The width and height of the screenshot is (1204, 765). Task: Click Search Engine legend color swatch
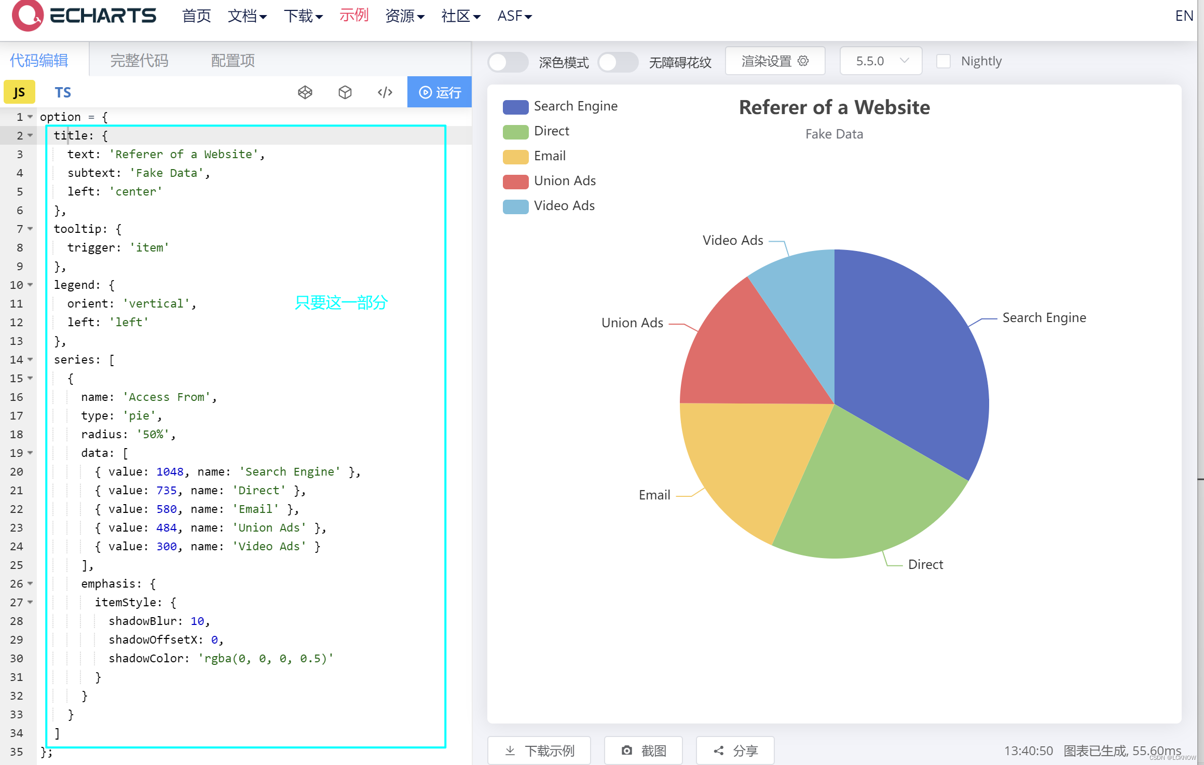pyautogui.click(x=515, y=106)
